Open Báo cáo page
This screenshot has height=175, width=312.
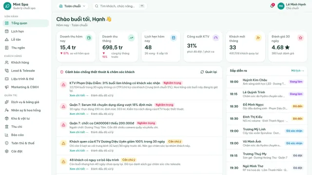pos(26,135)
